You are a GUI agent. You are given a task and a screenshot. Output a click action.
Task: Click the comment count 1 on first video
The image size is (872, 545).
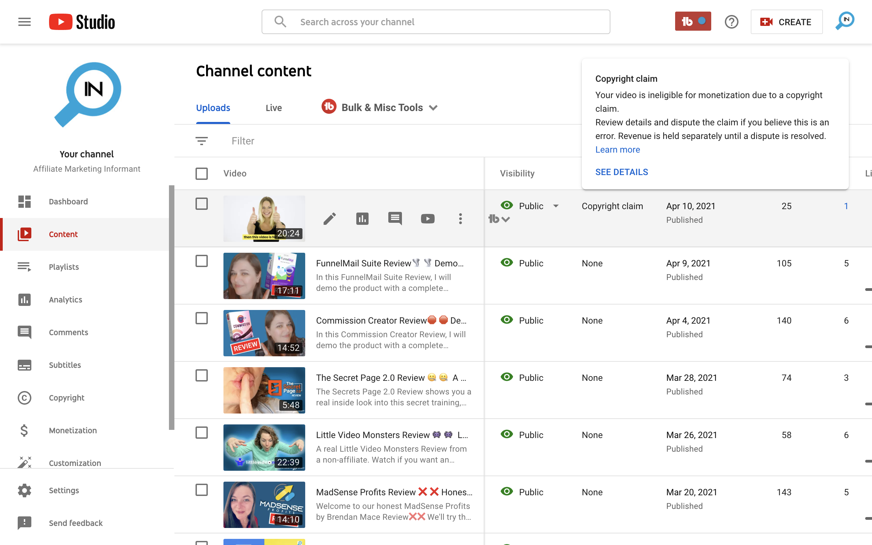(846, 206)
